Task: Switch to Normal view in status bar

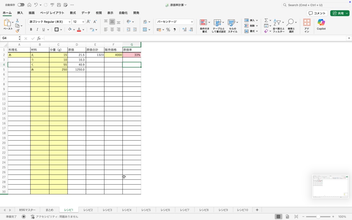Action: pos(278,217)
